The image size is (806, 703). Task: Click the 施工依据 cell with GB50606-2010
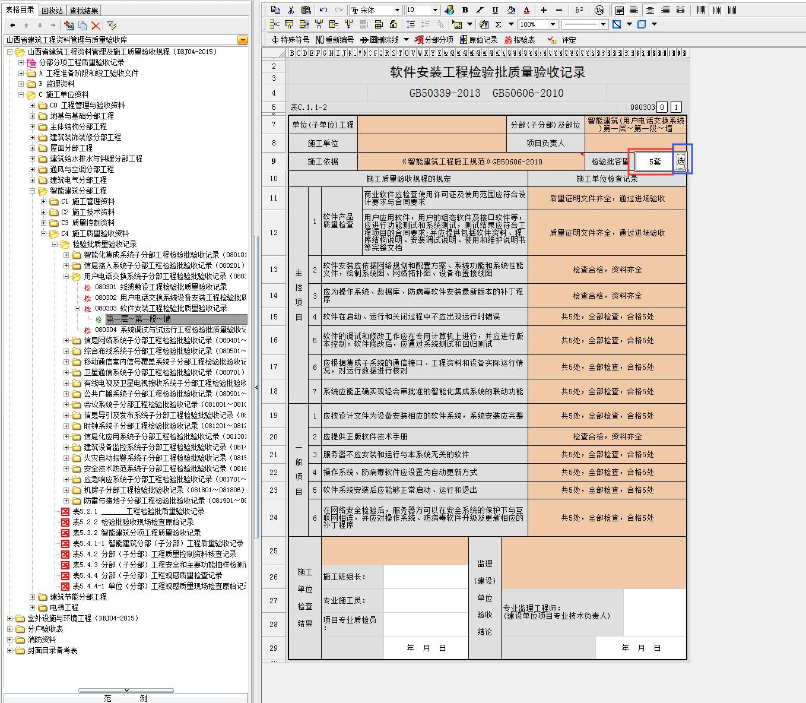point(471,161)
